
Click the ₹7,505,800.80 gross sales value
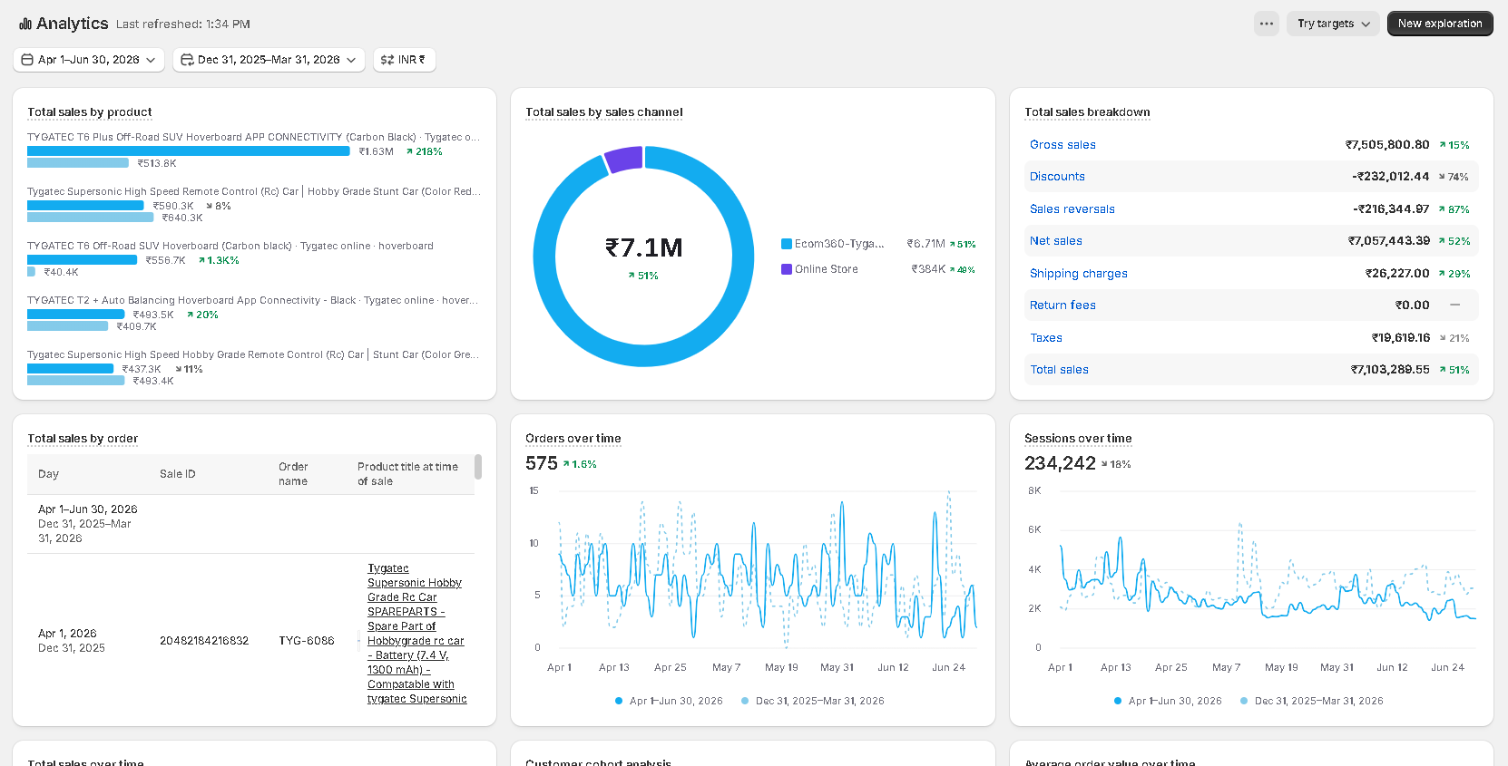1387,145
